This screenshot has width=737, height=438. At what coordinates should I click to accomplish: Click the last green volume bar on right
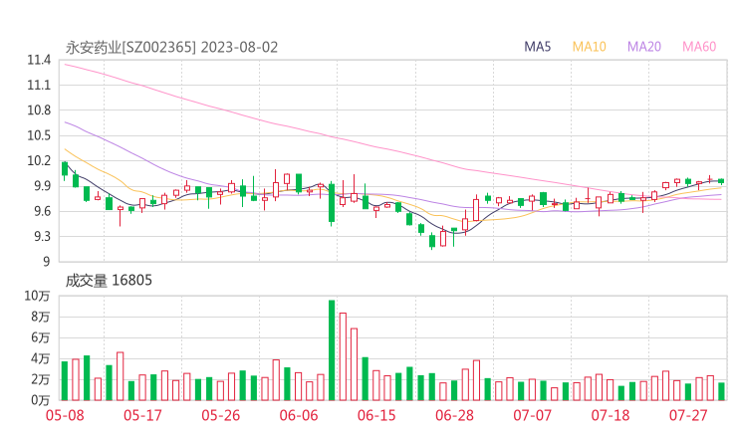click(721, 391)
